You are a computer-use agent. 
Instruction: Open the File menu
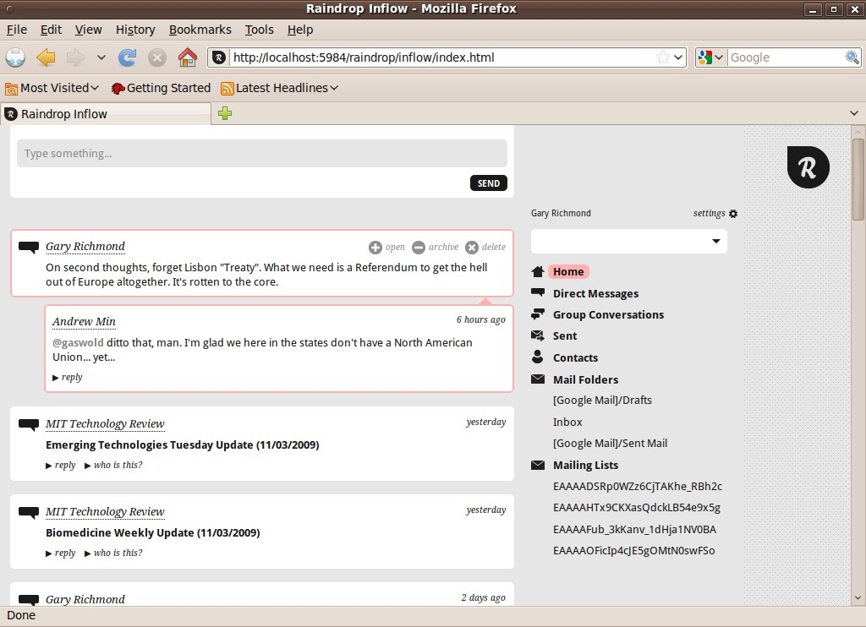tap(17, 30)
